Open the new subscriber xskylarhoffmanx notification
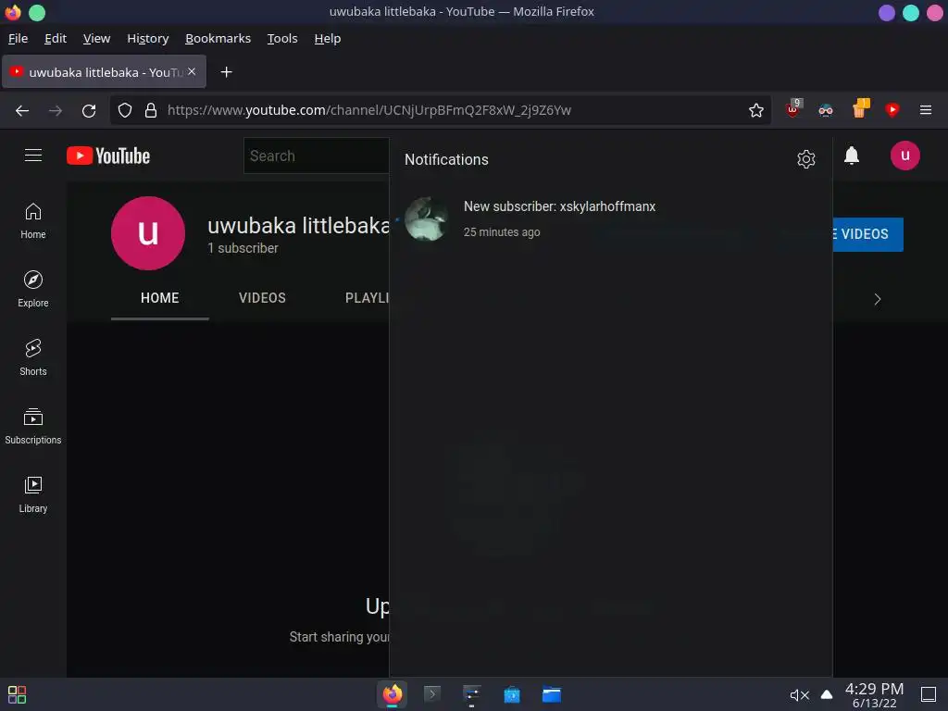 click(x=611, y=218)
